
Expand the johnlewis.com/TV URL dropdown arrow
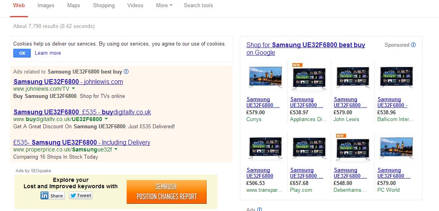(73, 88)
